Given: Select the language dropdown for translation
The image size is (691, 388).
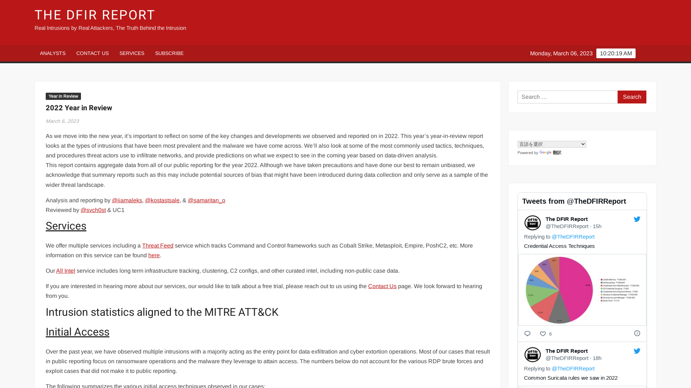Looking at the screenshot, I should click(x=552, y=144).
